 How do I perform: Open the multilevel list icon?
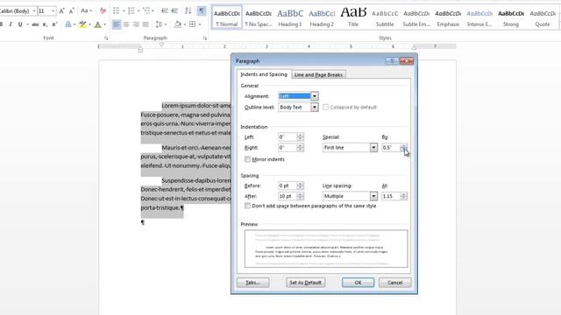[x=146, y=11]
